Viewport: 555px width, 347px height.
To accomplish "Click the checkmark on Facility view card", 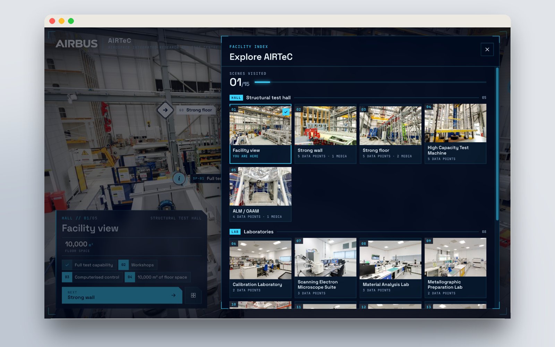I will click(286, 112).
